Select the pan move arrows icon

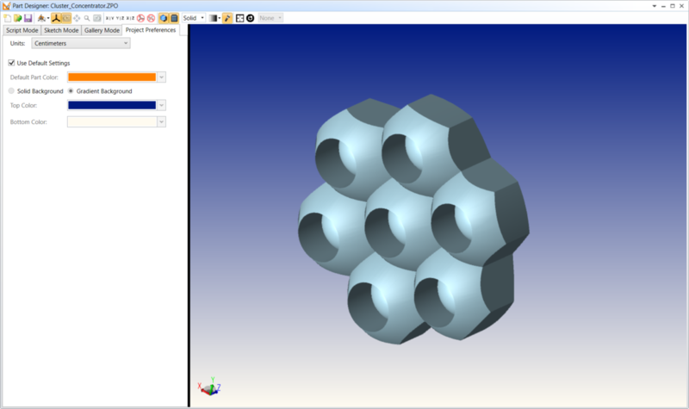coord(77,18)
